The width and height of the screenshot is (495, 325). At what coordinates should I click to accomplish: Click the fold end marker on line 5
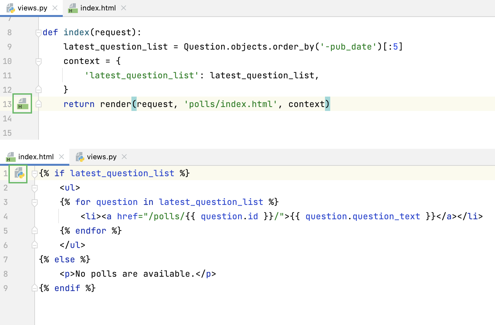pyautogui.click(x=34, y=230)
